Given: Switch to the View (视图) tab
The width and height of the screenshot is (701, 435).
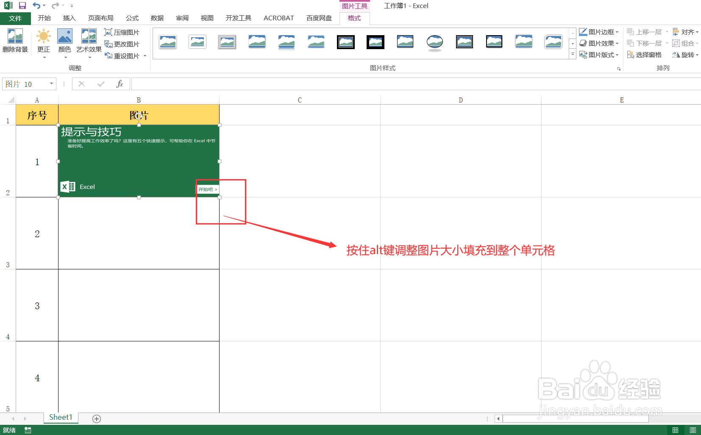Looking at the screenshot, I should click(x=207, y=18).
